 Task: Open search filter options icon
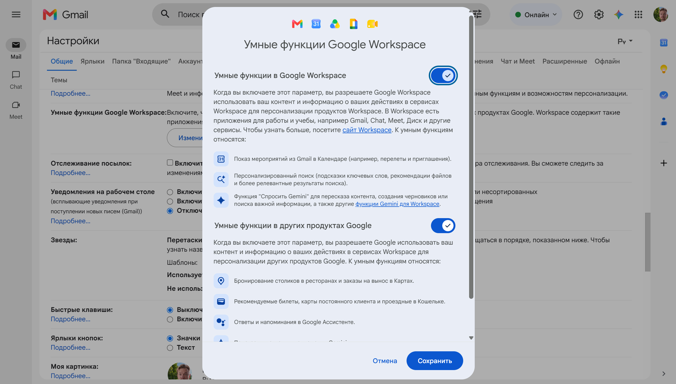click(x=477, y=14)
